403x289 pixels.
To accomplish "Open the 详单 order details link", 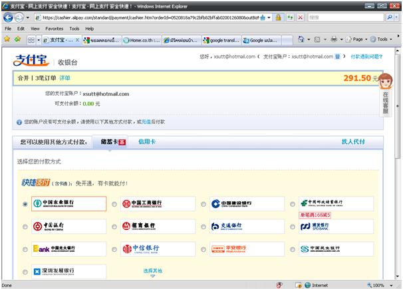I will tap(65, 78).
